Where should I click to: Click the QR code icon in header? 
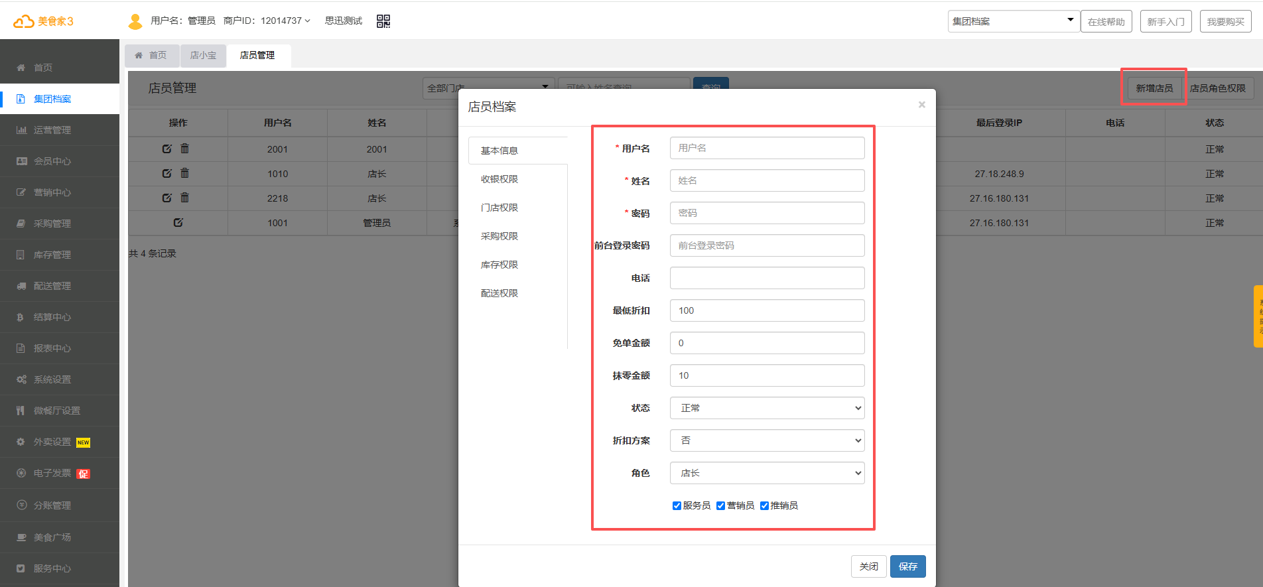coord(383,21)
